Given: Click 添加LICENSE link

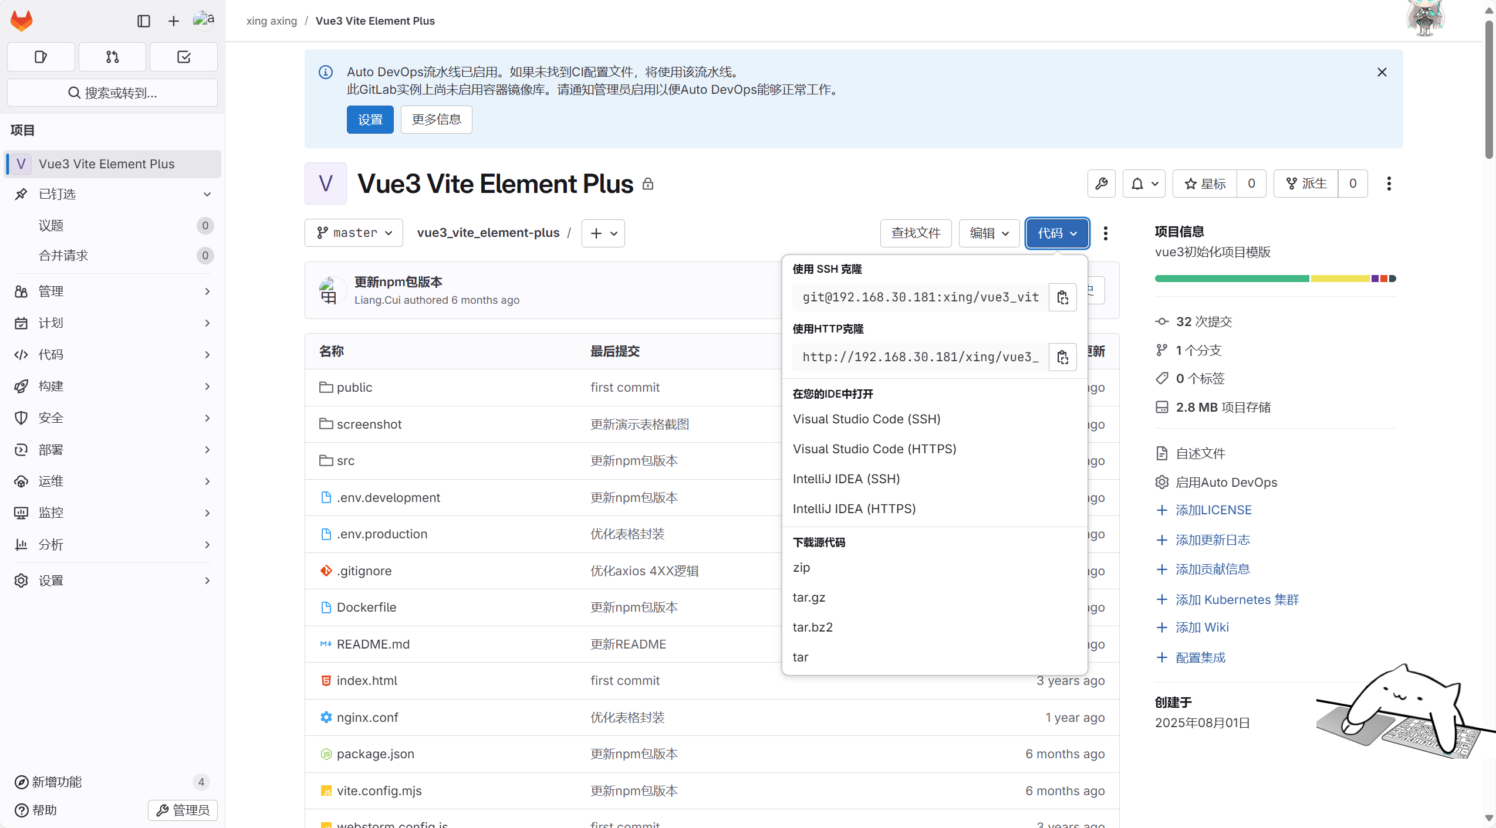Looking at the screenshot, I should click(1213, 510).
